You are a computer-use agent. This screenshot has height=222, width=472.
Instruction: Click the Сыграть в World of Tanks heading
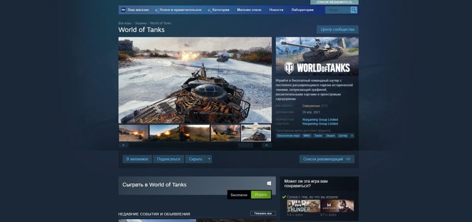154,185
